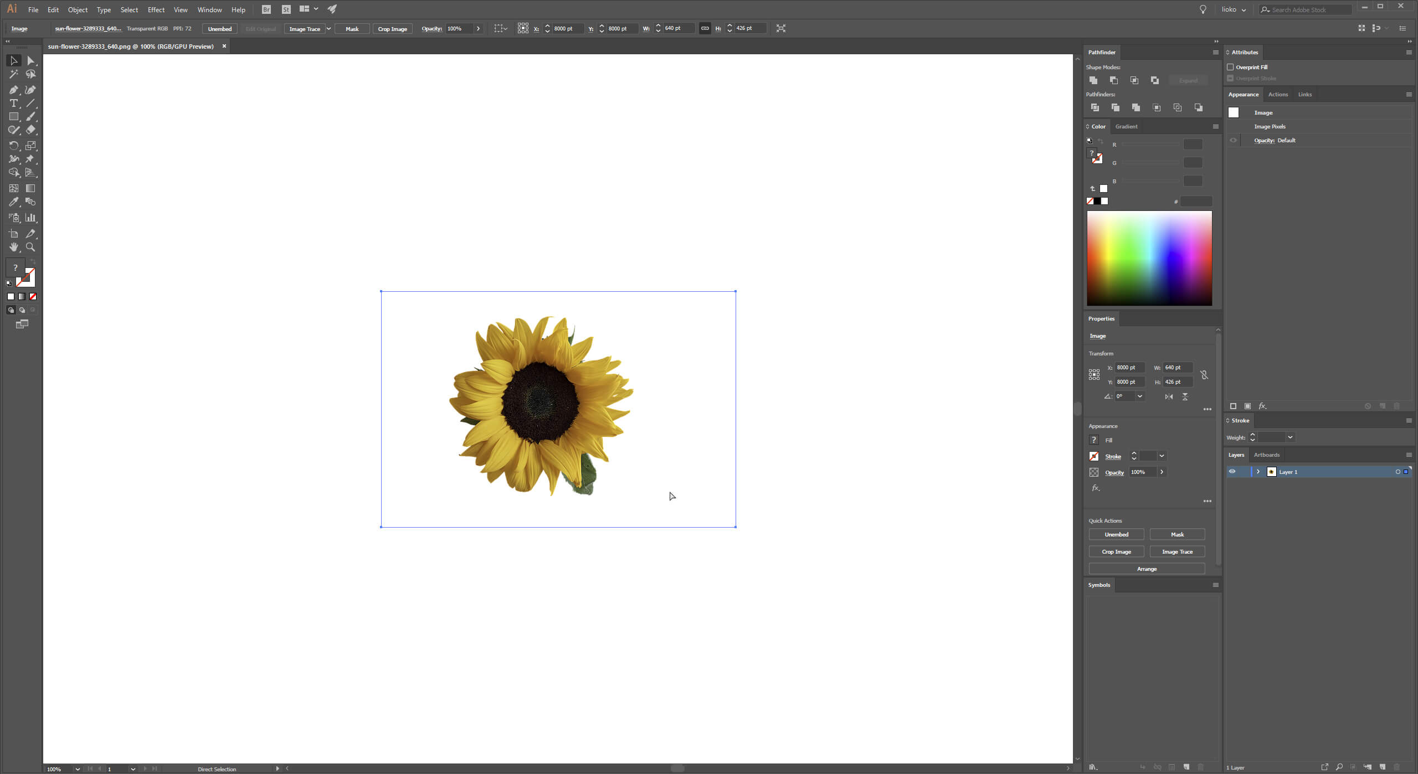The image size is (1418, 774).
Task: Click the hex value input field
Action: (x=1196, y=202)
